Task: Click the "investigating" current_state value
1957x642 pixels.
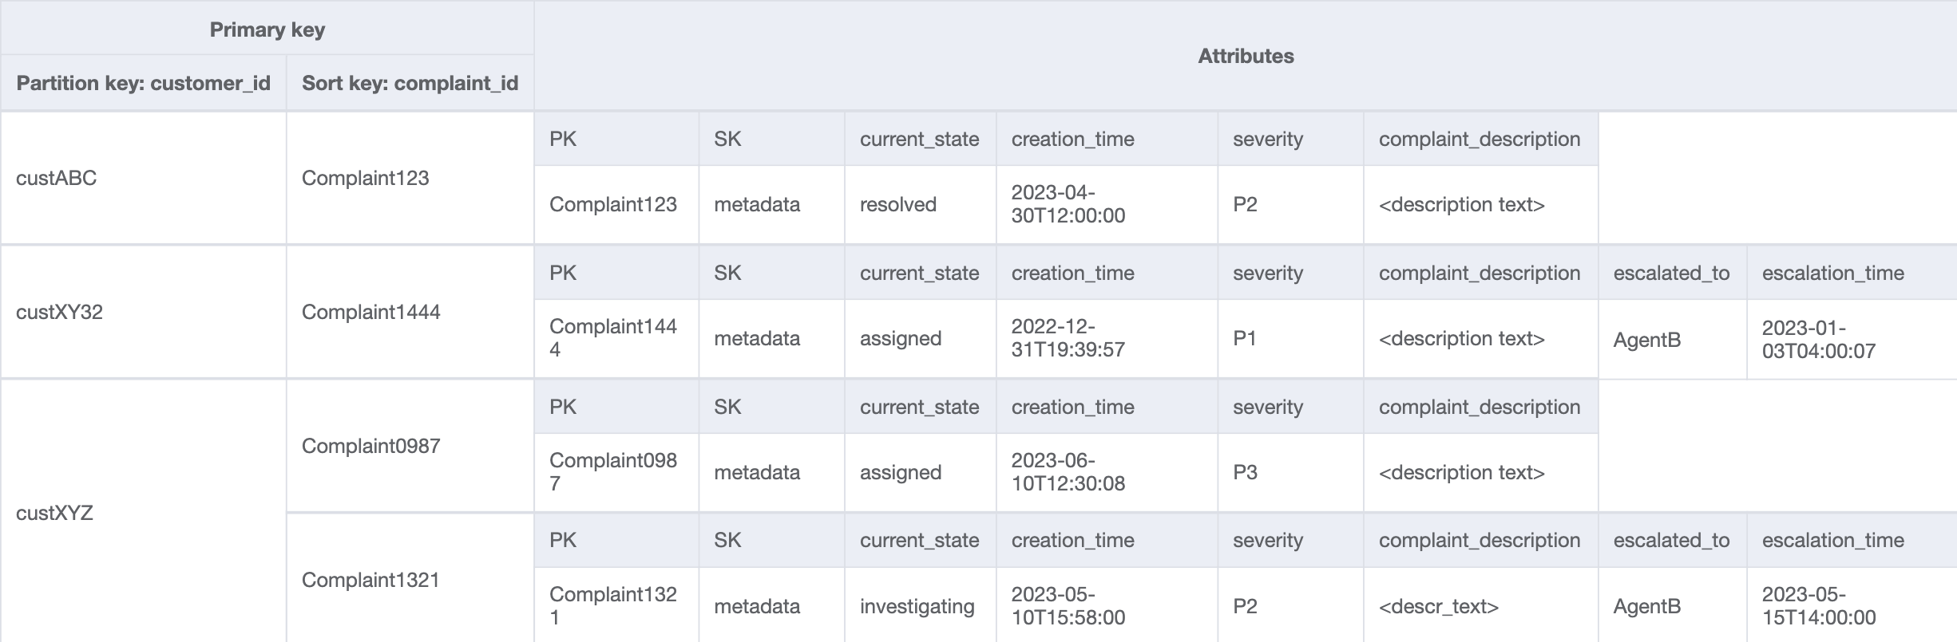Action: pos(917,606)
